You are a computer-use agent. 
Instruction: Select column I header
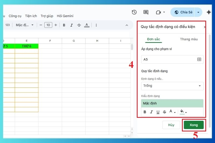point(120,41)
